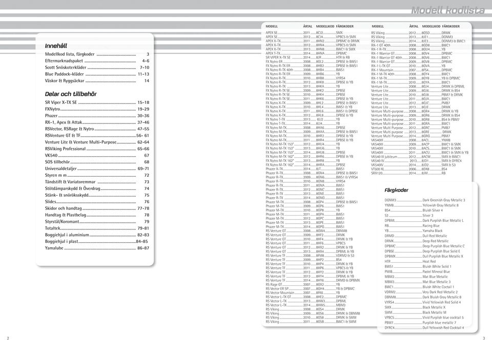This screenshot has height=340, width=492.
Task: Click color name 'Mat Blue Metallic 3'
Action: [x=436, y=282]
